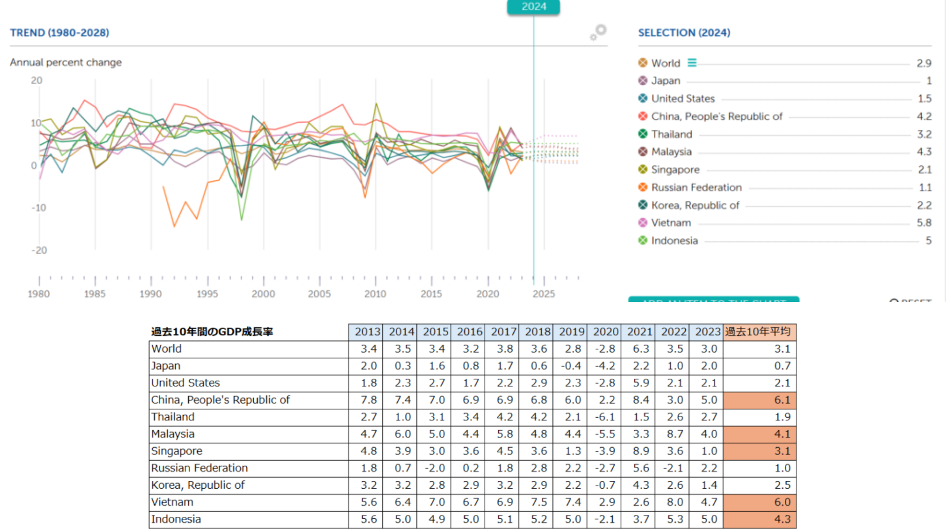Click the Vietnam pink remove icon
This screenshot has height=532, width=946.
tap(642, 223)
